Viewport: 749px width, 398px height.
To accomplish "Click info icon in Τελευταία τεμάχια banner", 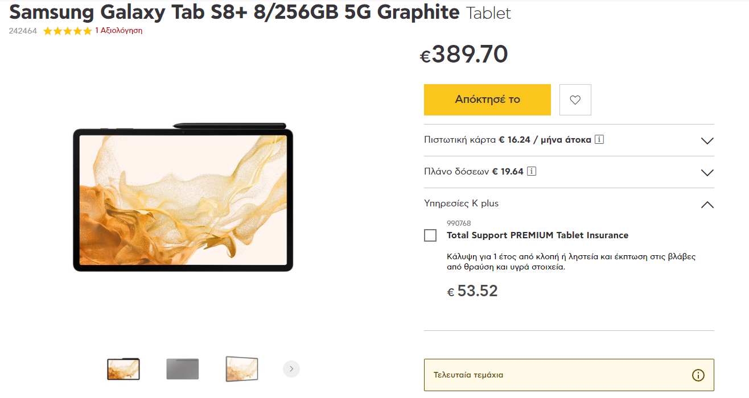I will click(698, 375).
